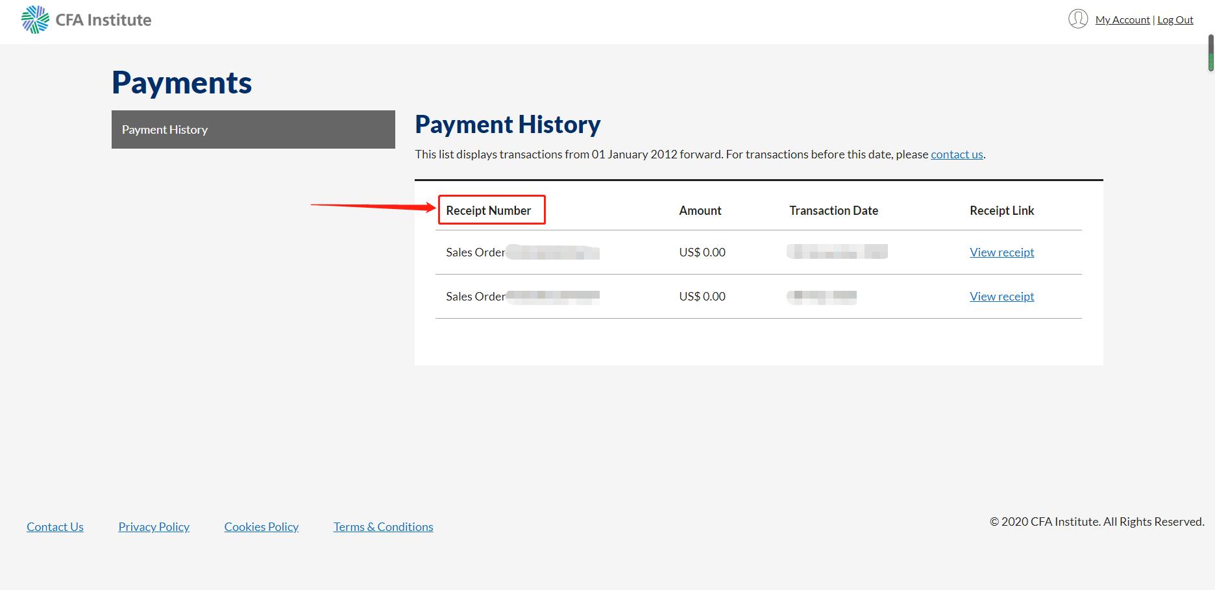The image size is (1215, 590).
Task: Open Cookies Policy footer link
Action: pyautogui.click(x=262, y=527)
